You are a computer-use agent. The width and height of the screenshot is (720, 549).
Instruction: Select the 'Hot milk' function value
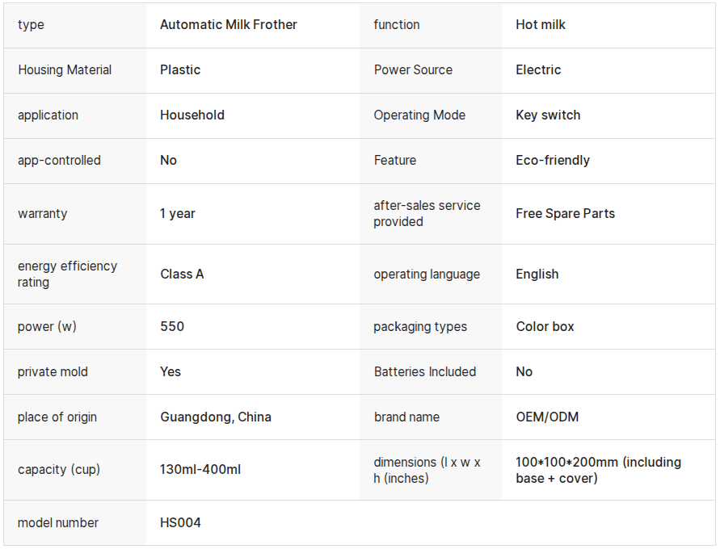[540, 25]
